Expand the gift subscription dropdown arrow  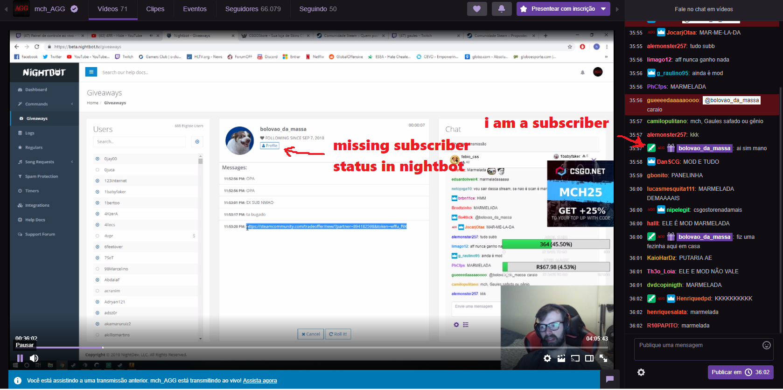pos(603,9)
